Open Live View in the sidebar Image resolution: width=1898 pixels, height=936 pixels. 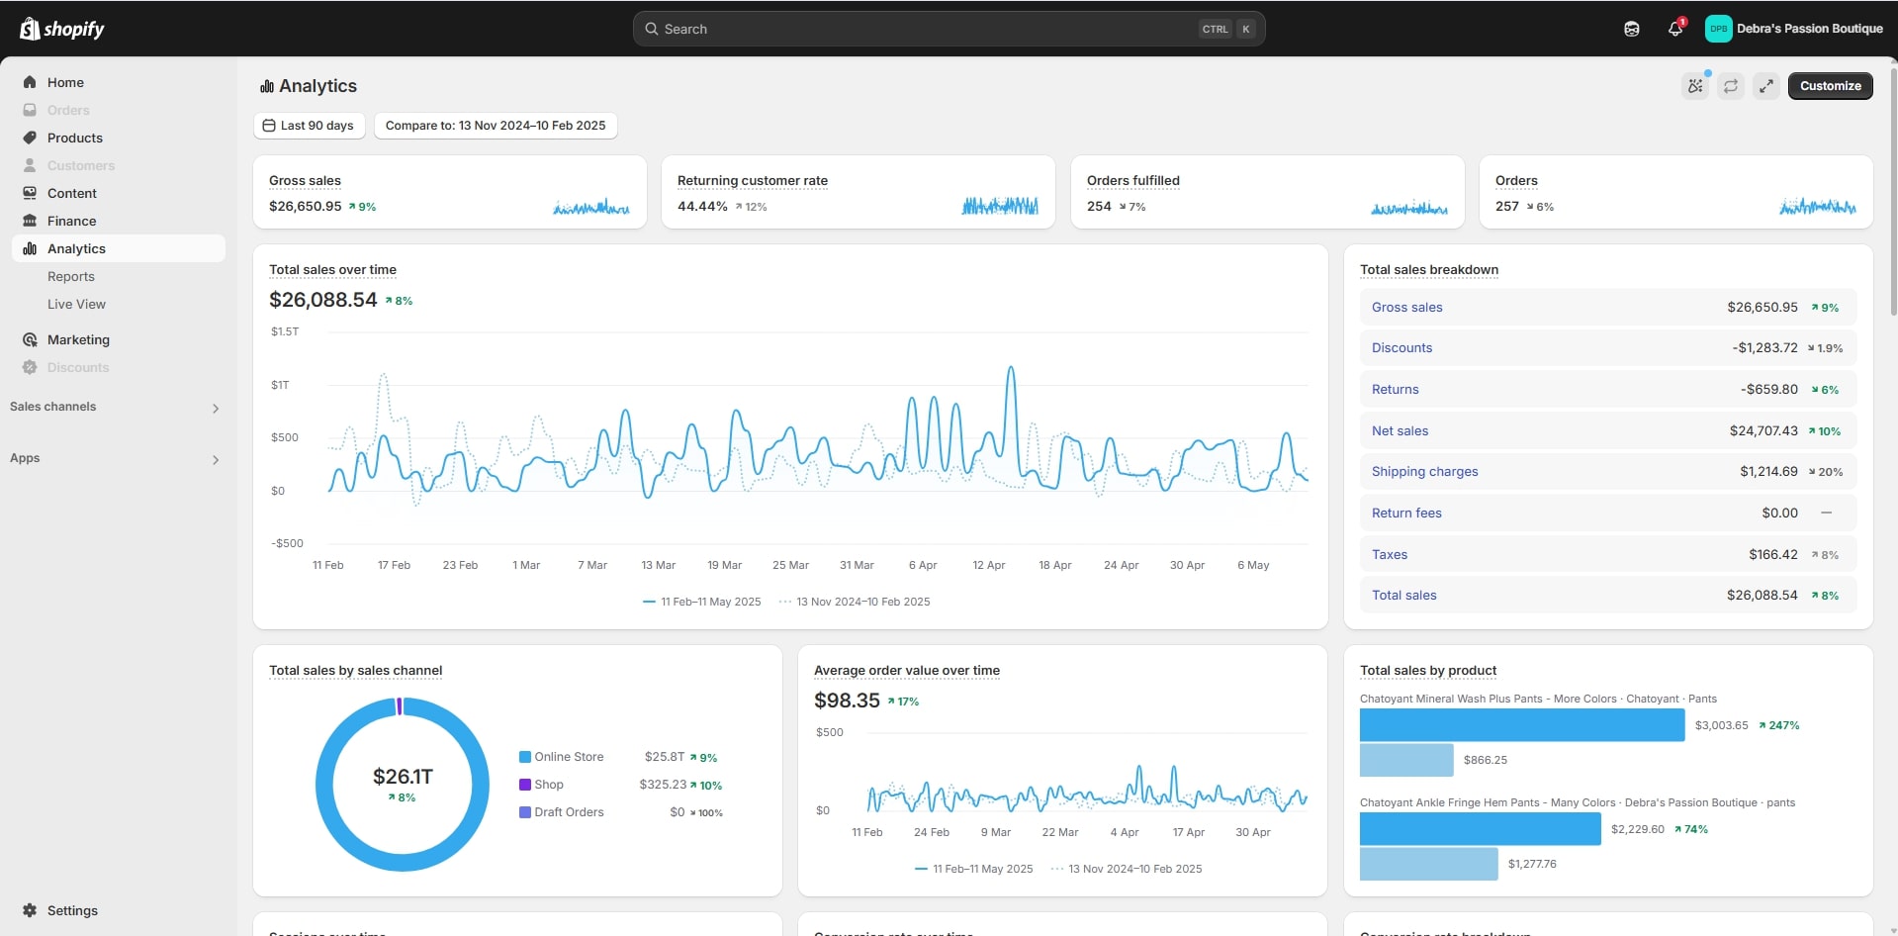76,305
